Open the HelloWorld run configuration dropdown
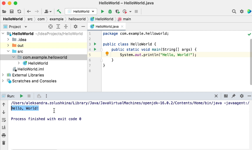 pos(81,11)
